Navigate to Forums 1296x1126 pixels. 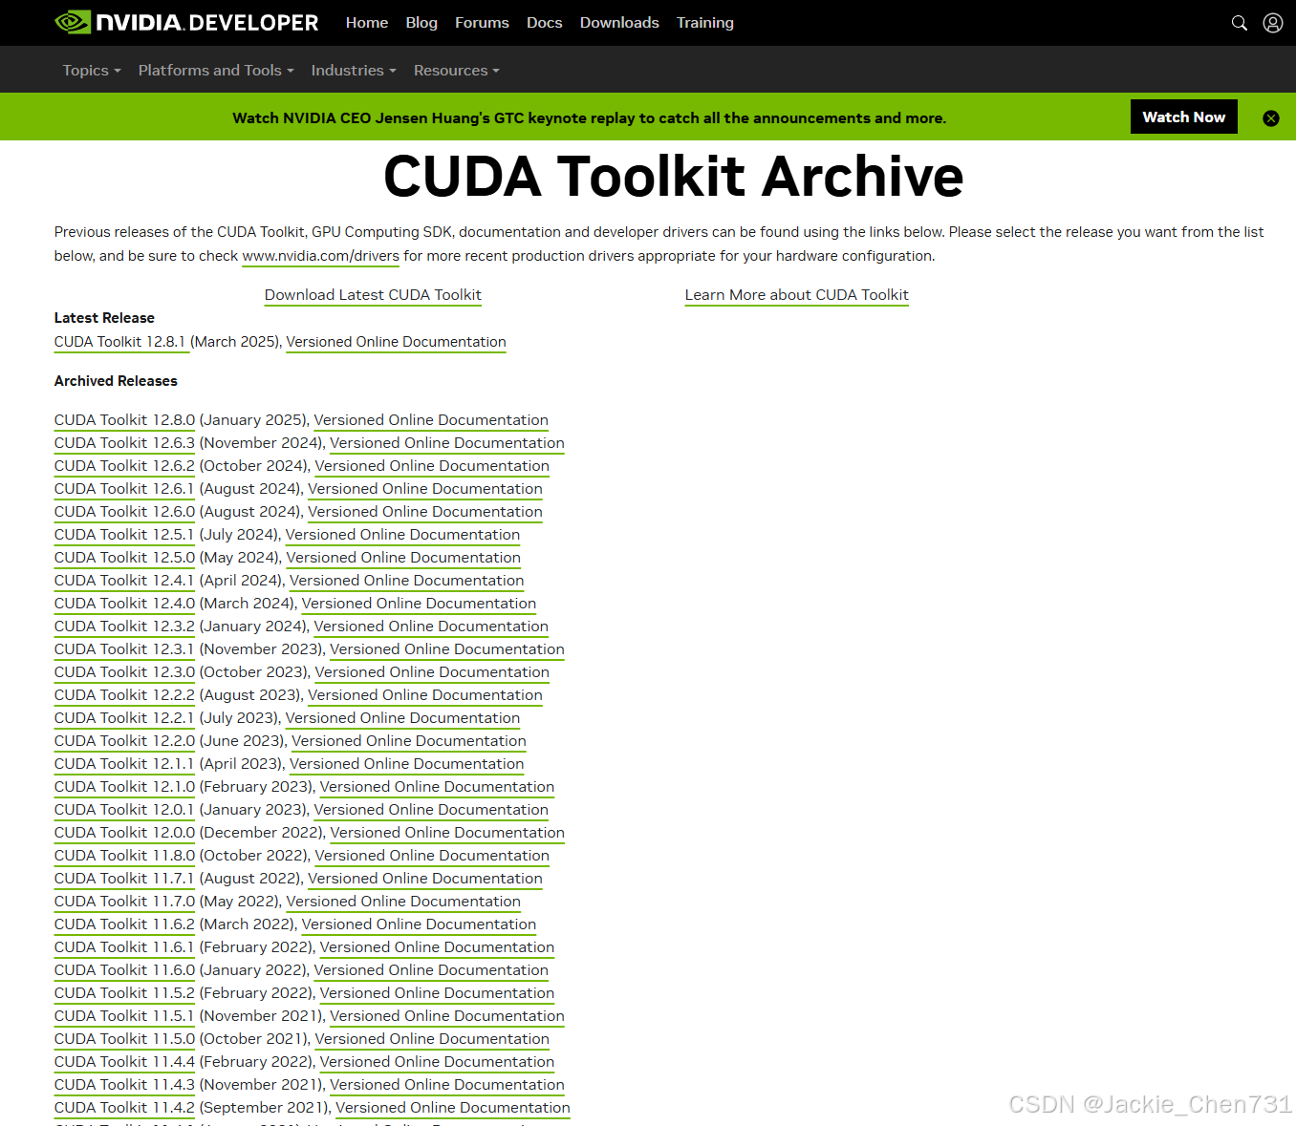pos(482,22)
